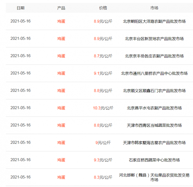Click market 北京顺义区顺鑫石门农产品批发市场
This screenshot has height=187, width=193.
coord(154,91)
